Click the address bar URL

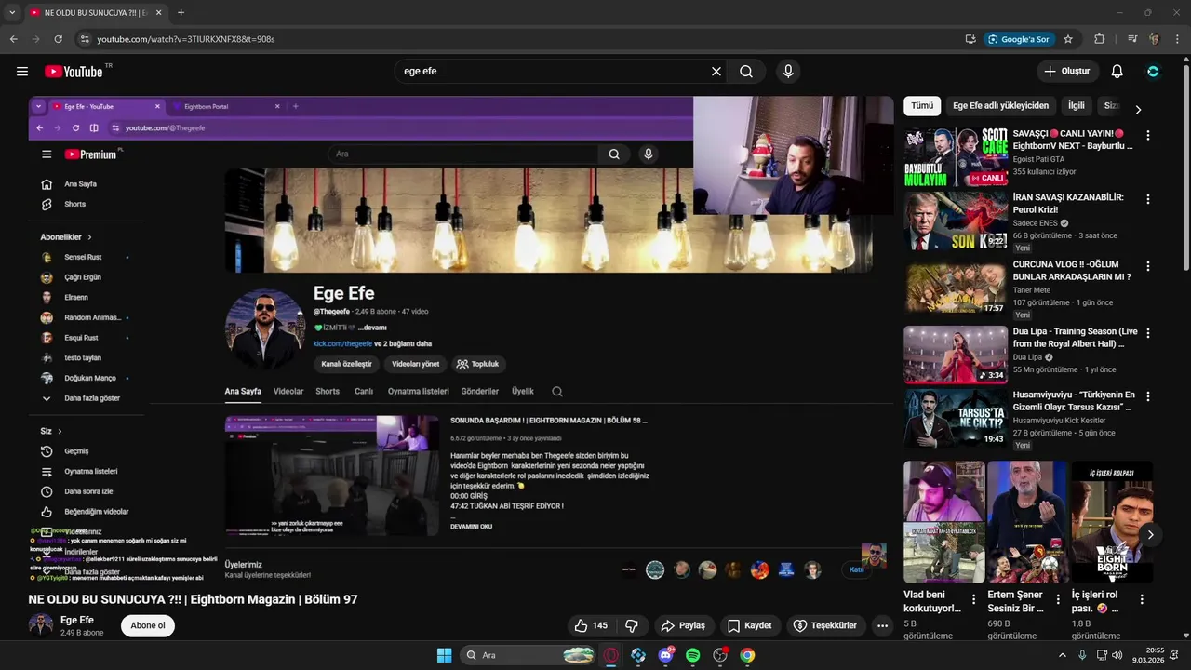pyautogui.click(x=186, y=39)
